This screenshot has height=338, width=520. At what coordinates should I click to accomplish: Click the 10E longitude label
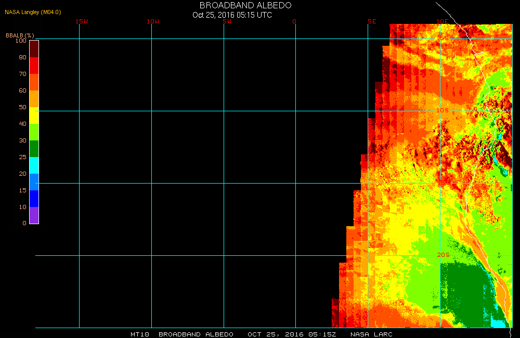442,21
